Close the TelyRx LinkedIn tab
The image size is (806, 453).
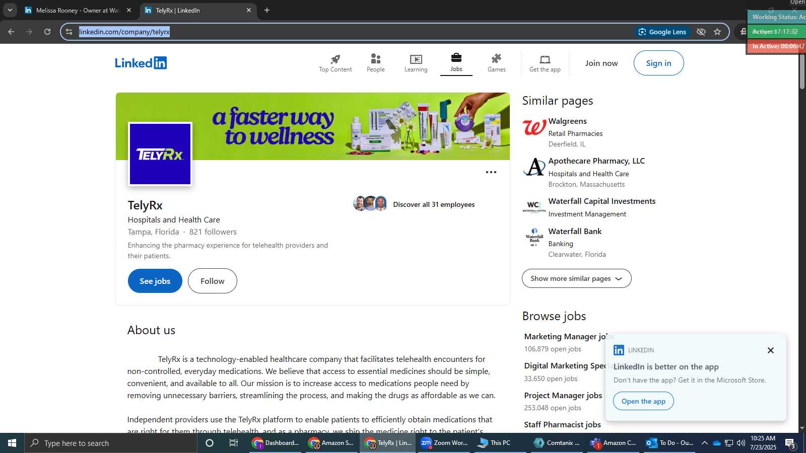coord(248,10)
